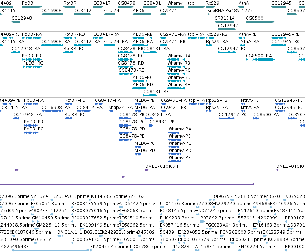Click transcript CG8500-RA
The height and width of the screenshot is (252, 305).
260,60
